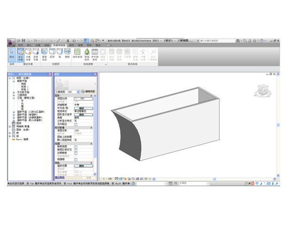289x235 pixels.
Task: Select the 修改 (Modify) arrow tool
Action: tap(12, 55)
